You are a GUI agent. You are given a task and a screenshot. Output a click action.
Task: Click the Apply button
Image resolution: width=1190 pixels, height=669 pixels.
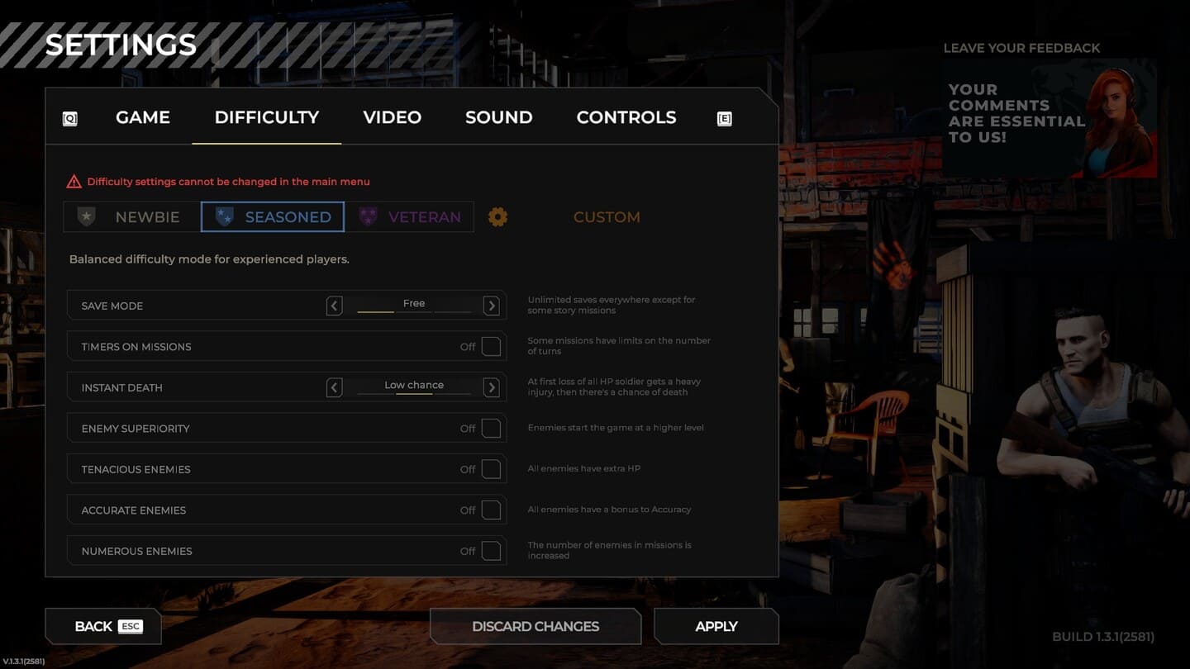tap(716, 626)
